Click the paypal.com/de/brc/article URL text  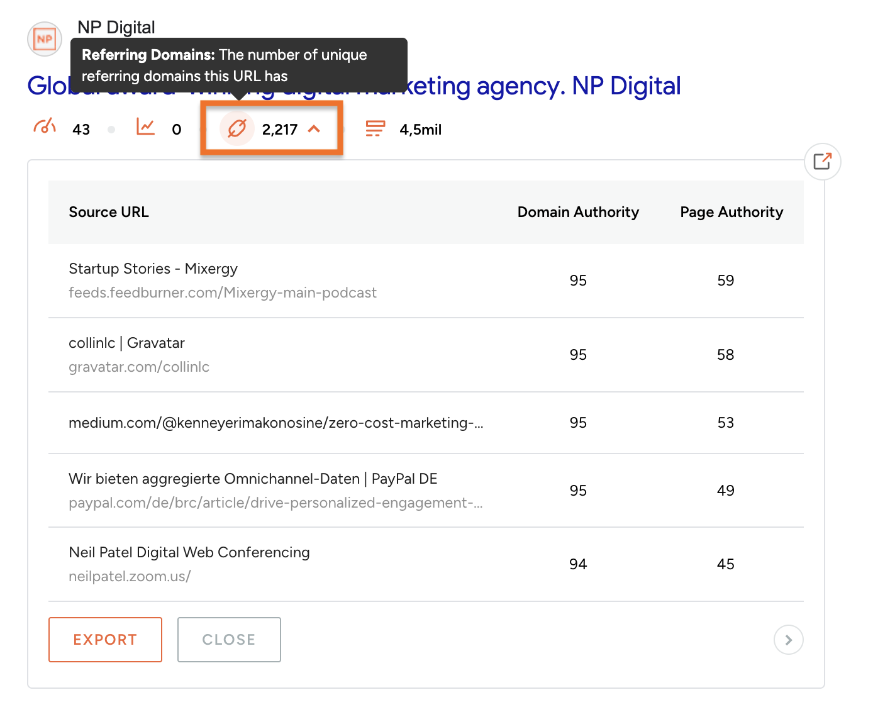(276, 503)
